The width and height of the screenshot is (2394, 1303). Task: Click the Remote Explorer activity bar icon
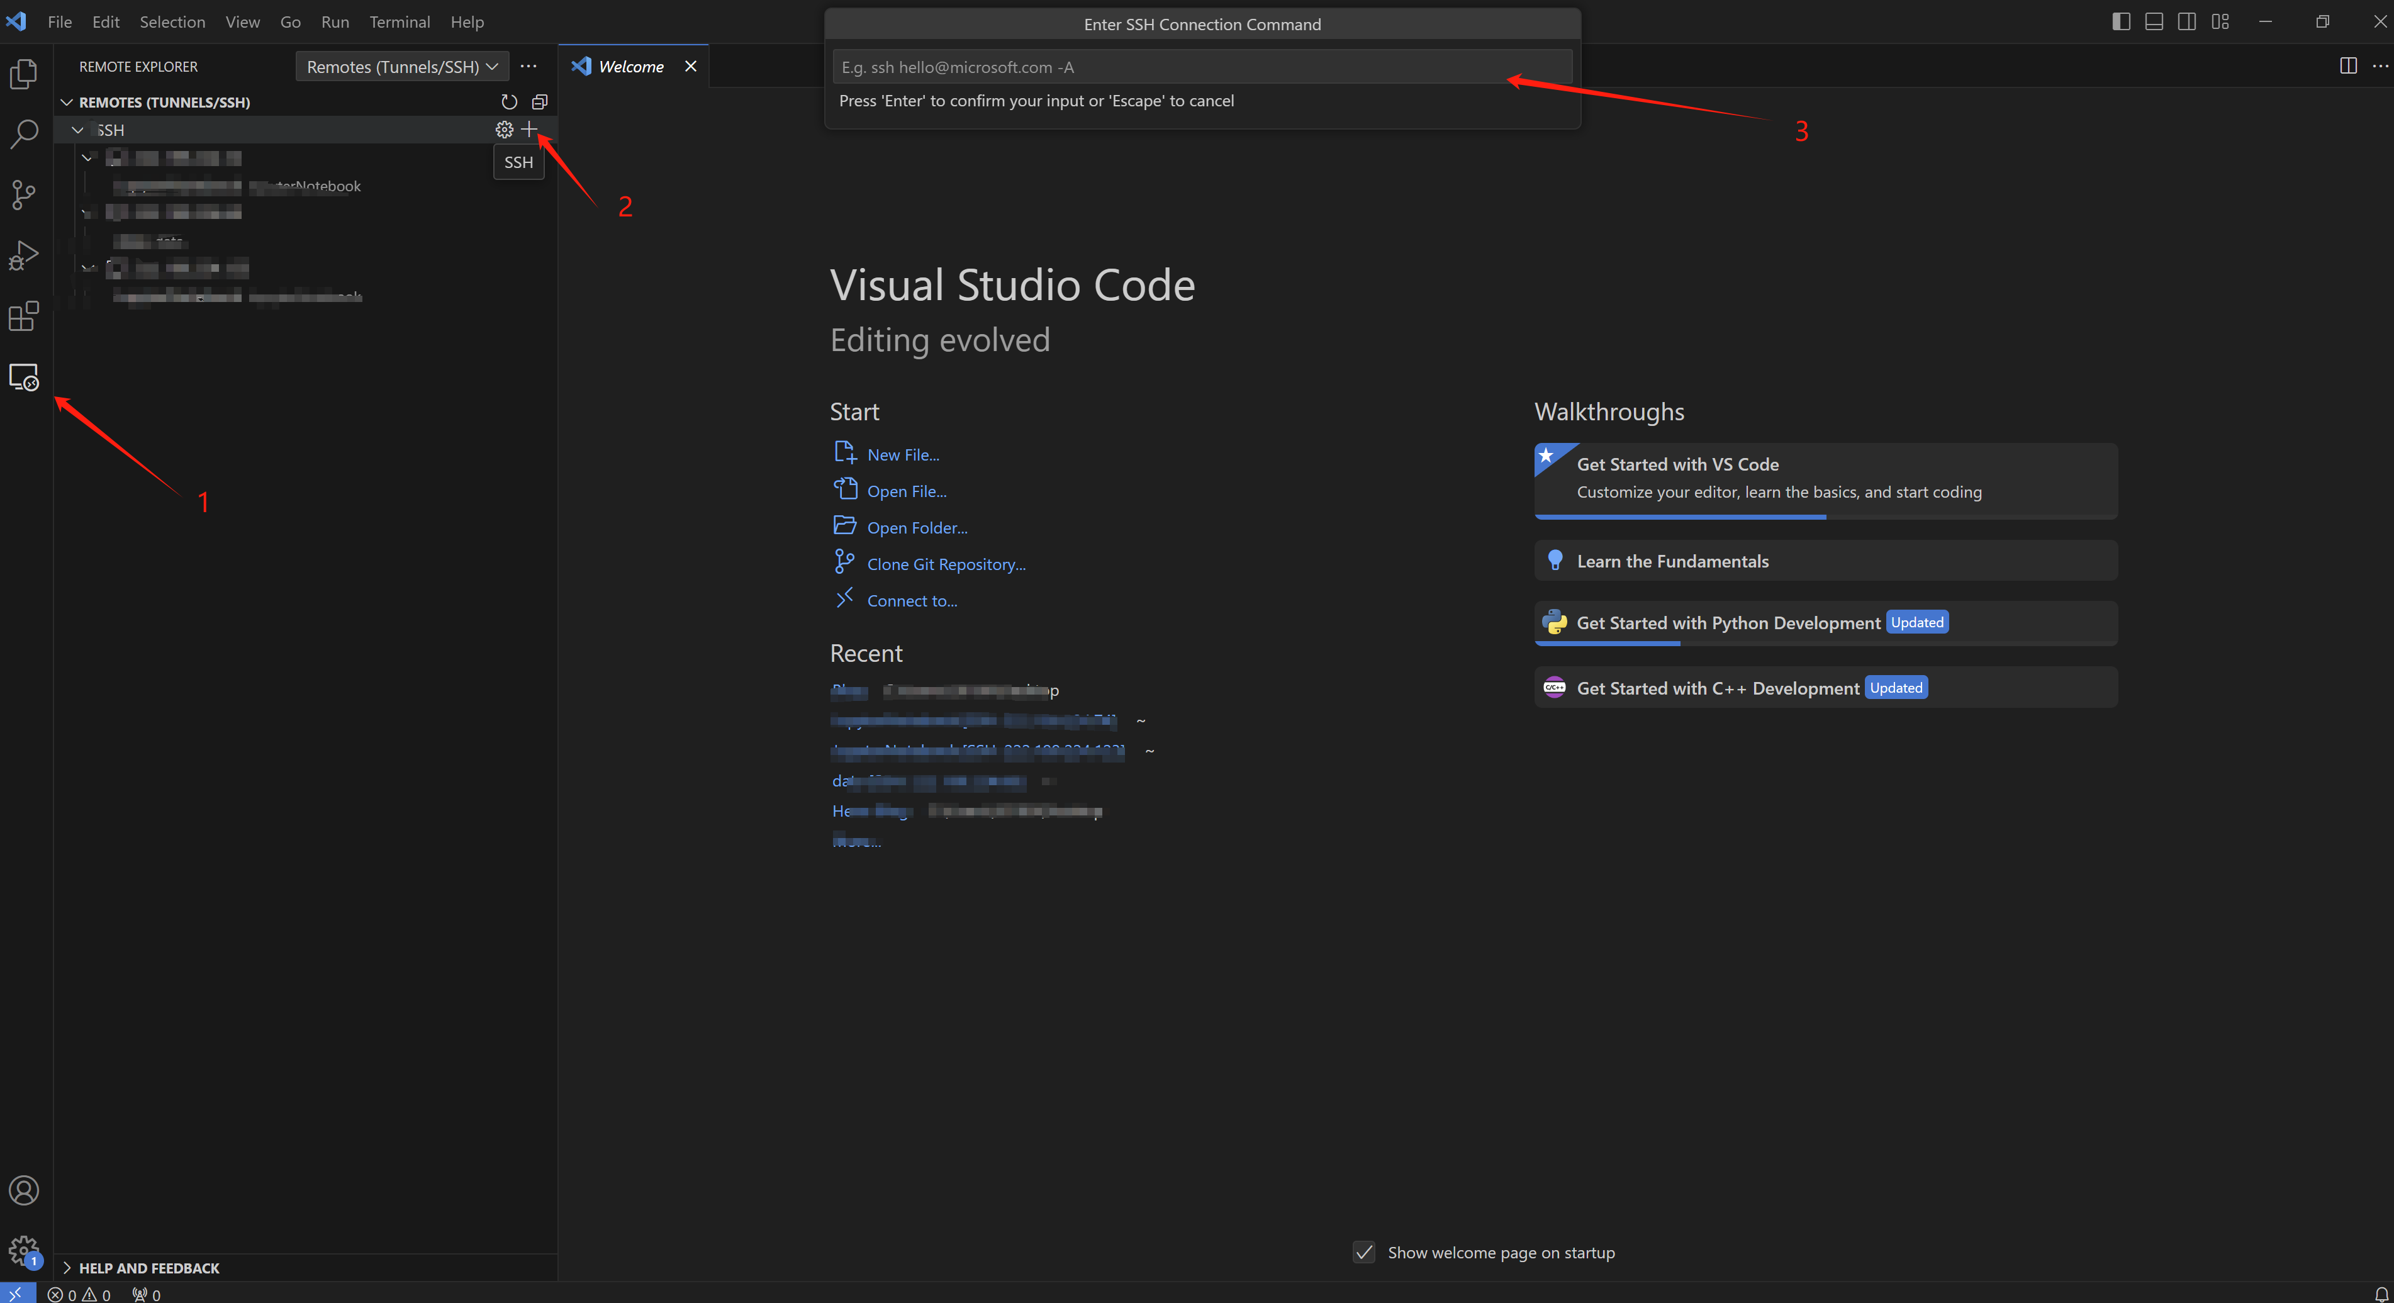[x=23, y=377]
